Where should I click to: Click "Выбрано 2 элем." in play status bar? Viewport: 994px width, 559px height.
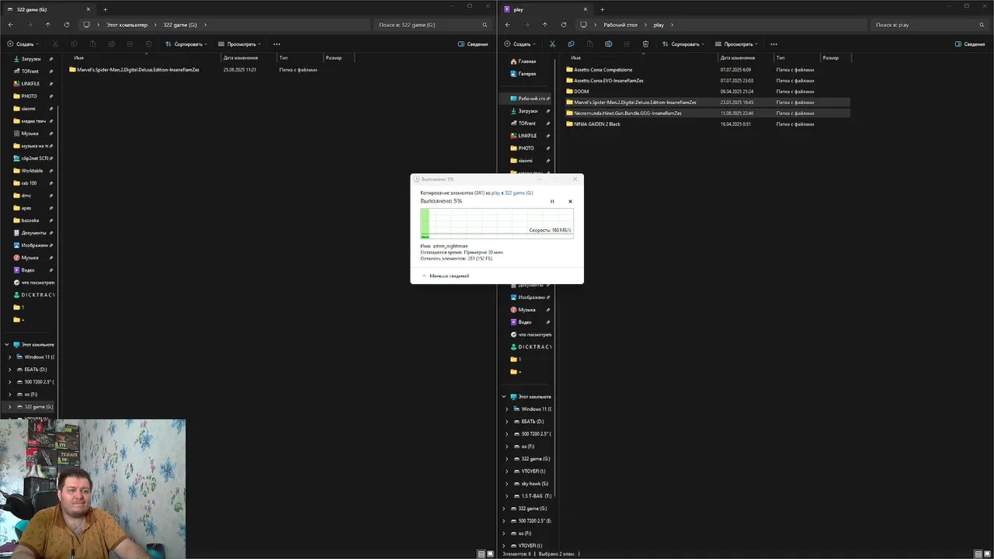556,554
